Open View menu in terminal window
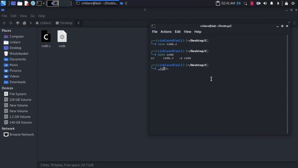The height and width of the screenshot is (168, 298). coord(187,32)
